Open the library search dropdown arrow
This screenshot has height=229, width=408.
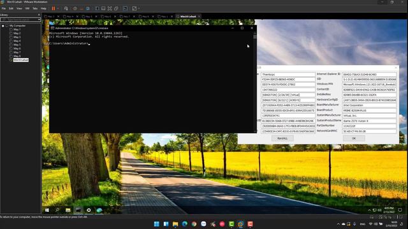pyautogui.click(x=39, y=20)
